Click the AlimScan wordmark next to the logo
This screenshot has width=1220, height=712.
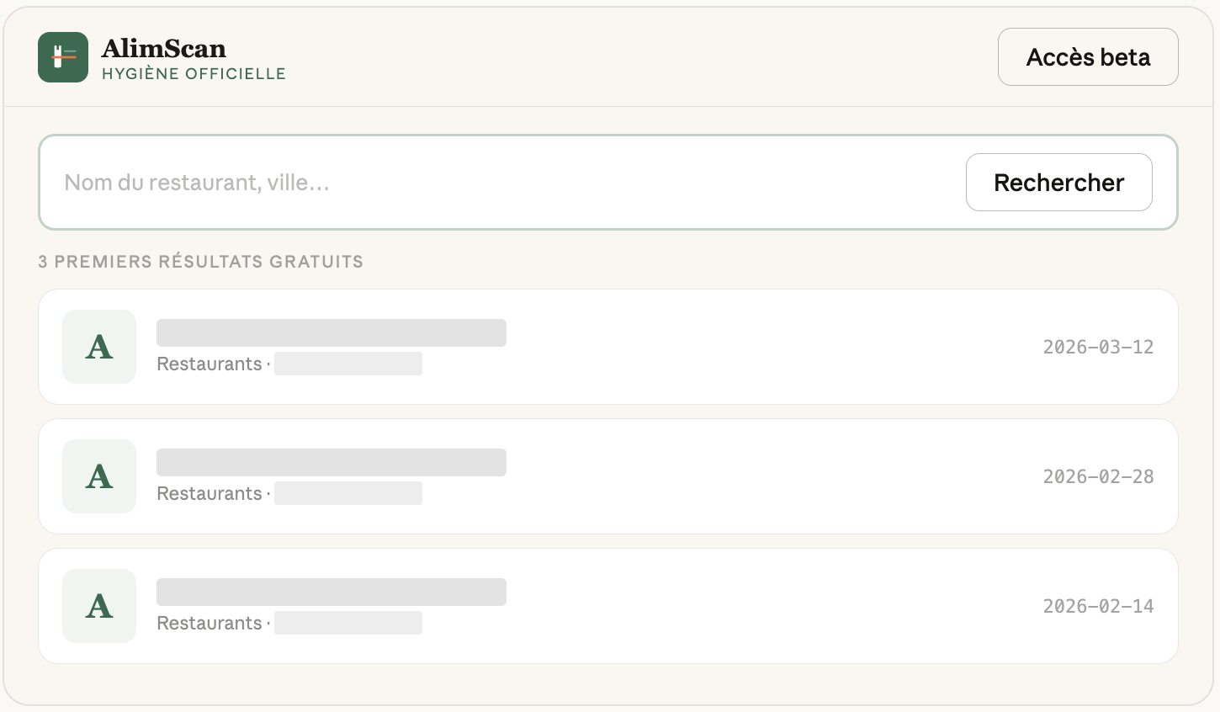point(163,49)
